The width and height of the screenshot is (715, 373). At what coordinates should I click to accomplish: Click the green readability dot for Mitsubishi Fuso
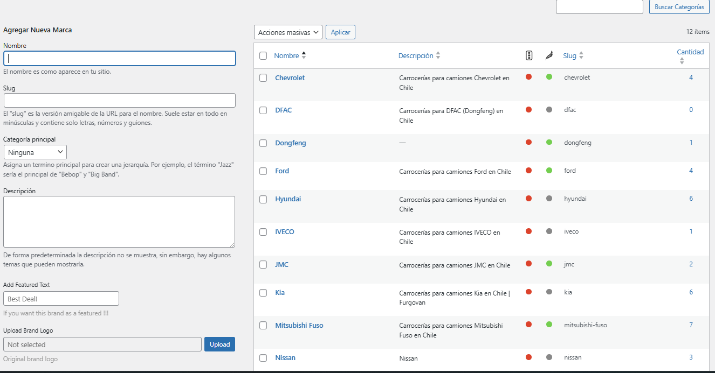[549, 325]
